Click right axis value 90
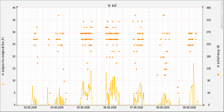This screenshot has width=224, height=112. click(x=208, y=81)
